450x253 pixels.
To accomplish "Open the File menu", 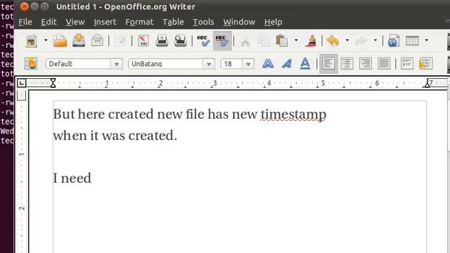I will (x=25, y=22).
